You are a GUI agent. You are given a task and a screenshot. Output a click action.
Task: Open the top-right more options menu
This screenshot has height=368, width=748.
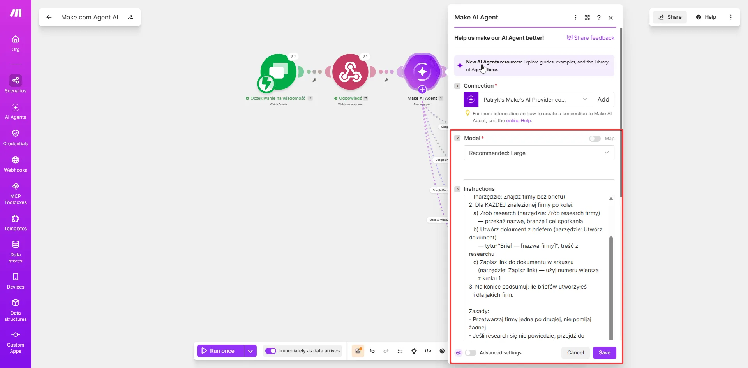coord(731,17)
